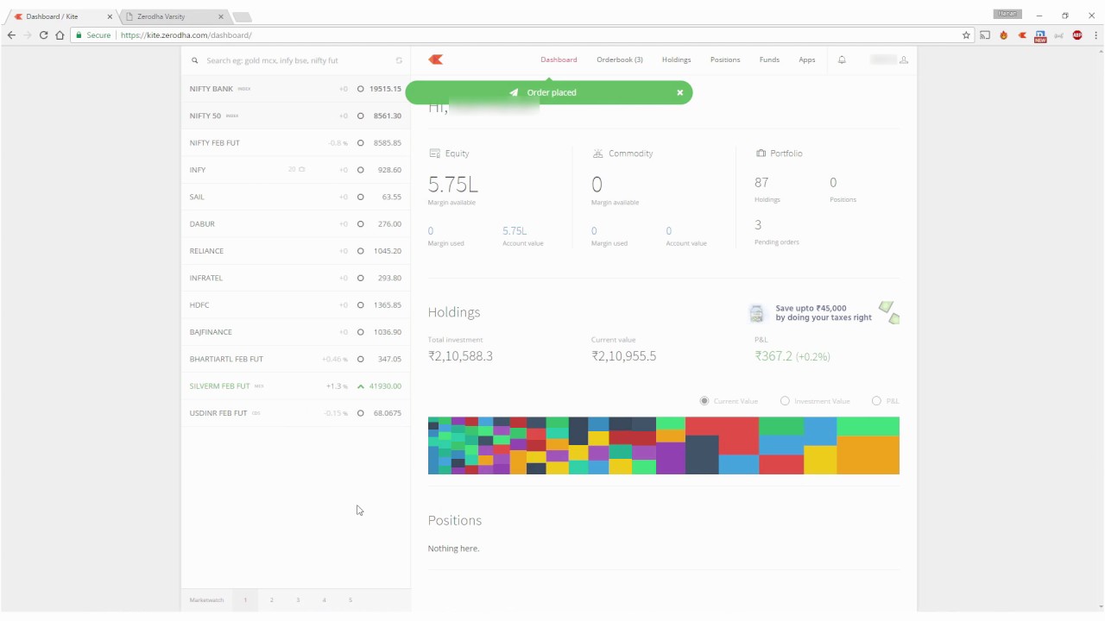Switch to marketwatch page 2

[271, 599]
